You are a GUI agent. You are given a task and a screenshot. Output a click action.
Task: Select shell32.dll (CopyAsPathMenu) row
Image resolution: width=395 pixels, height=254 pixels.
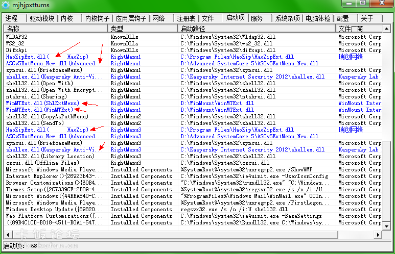point(193,116)
